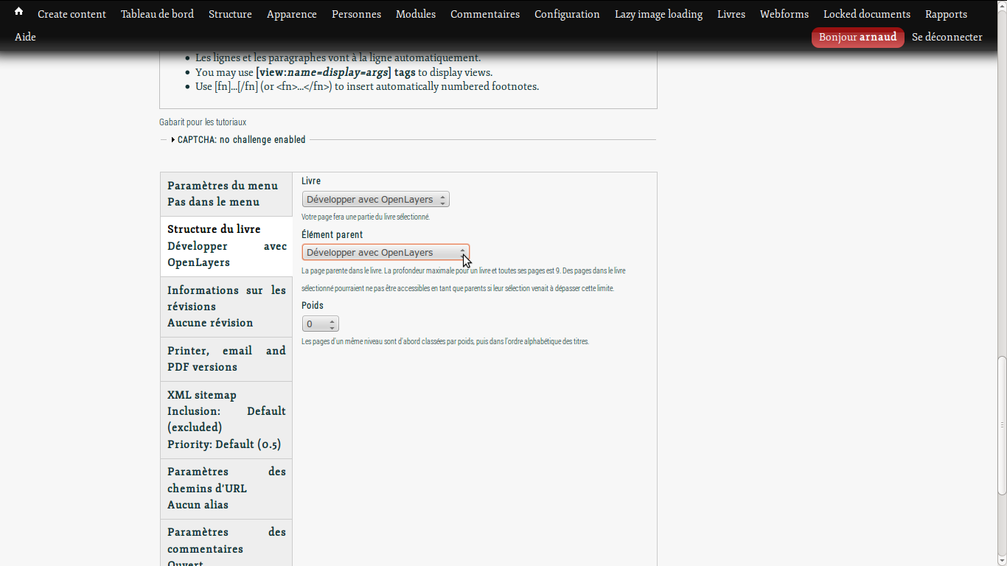Open the Rapports menu

tap(946, 14)
